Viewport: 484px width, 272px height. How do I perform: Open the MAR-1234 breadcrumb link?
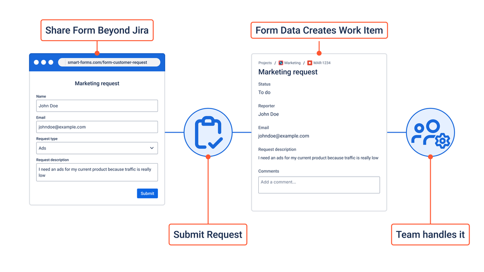tap(322, 63)
